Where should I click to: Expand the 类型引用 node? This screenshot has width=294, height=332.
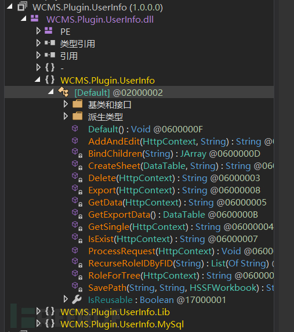pyautogui.click(x=38, y=43)
